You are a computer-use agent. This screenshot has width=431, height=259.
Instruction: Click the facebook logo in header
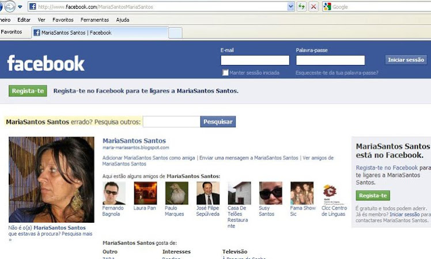(46, 63)
